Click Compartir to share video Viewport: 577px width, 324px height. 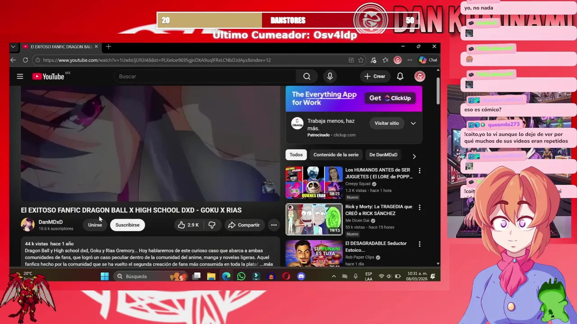click(244, 225)
